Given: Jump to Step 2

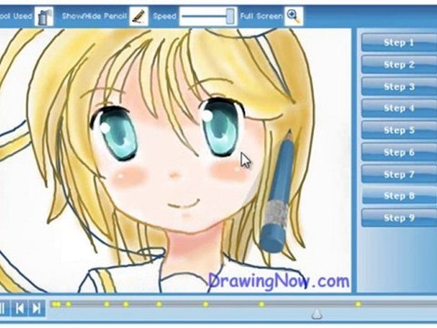Looking at the screenshot, I should coord(399,65).
